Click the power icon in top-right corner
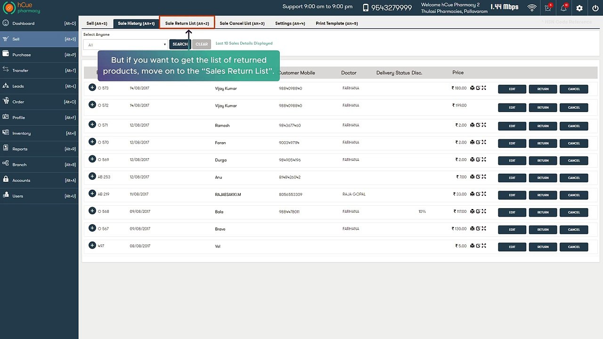Image resolution: width=603 pixels, height=339 pixels. (x=595, y=8)
